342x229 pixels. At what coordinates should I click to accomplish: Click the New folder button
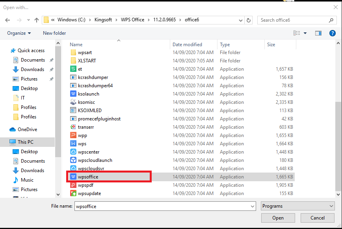(x=54, y=33)
